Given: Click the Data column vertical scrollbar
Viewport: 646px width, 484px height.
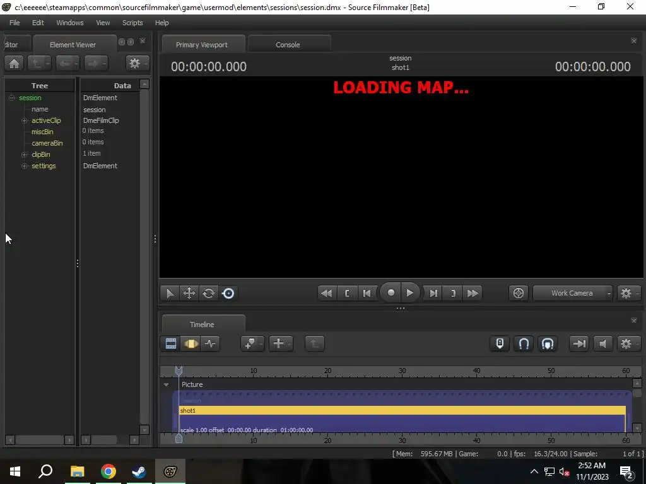Looking at the screenshot, I should [x=144, y=257].
